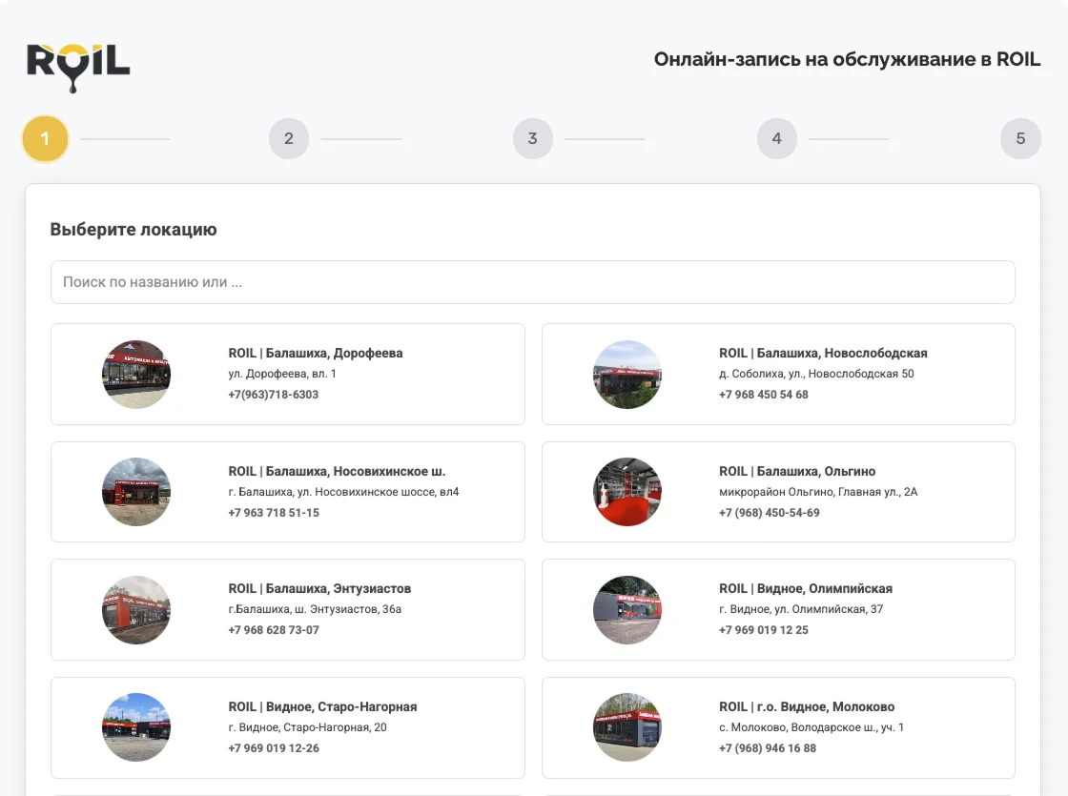This screenshot has height=796, width=1068.
Task: Click phone number +7 (968) 450-54-69
Action: 769,513
